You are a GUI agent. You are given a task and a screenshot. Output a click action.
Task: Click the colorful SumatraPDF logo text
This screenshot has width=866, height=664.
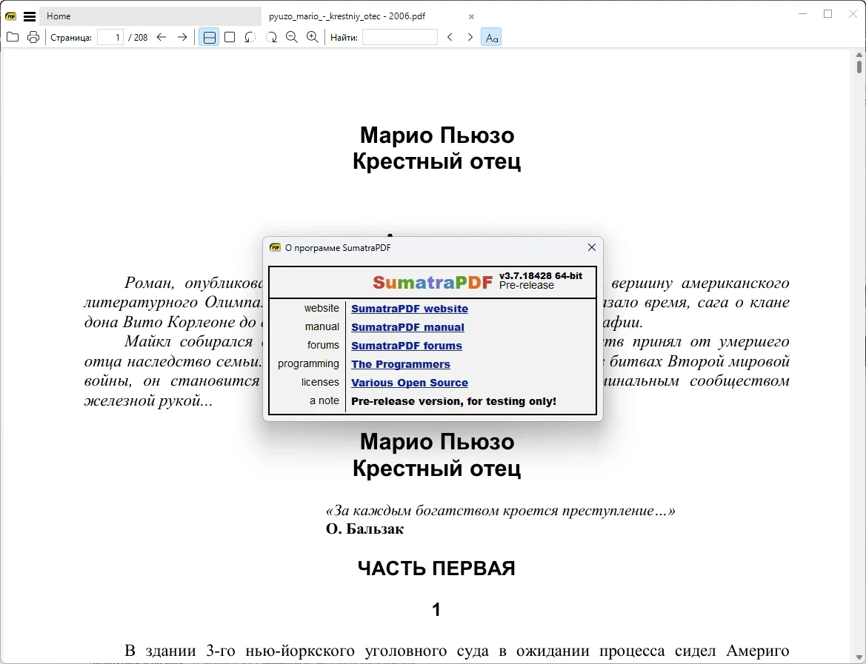pos(433,282)
